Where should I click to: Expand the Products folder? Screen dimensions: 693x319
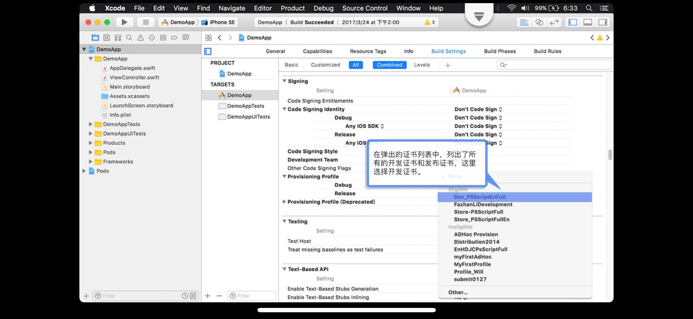(x=90, y=143)
